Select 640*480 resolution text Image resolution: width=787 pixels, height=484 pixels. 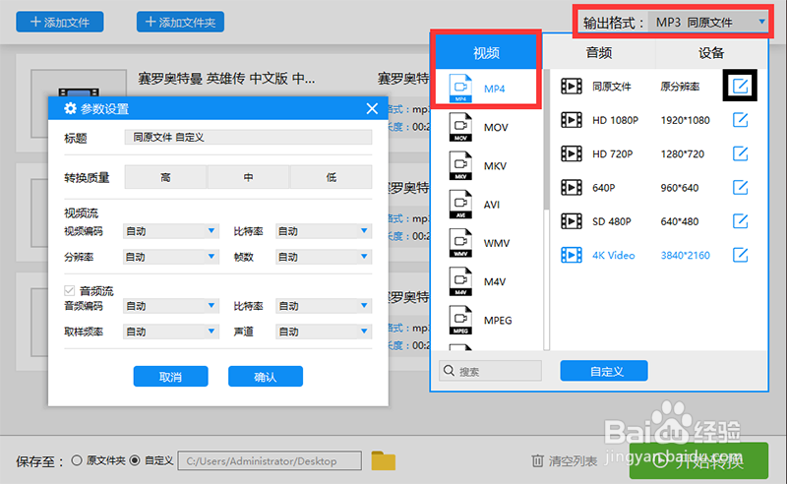[x=679, y=221]
